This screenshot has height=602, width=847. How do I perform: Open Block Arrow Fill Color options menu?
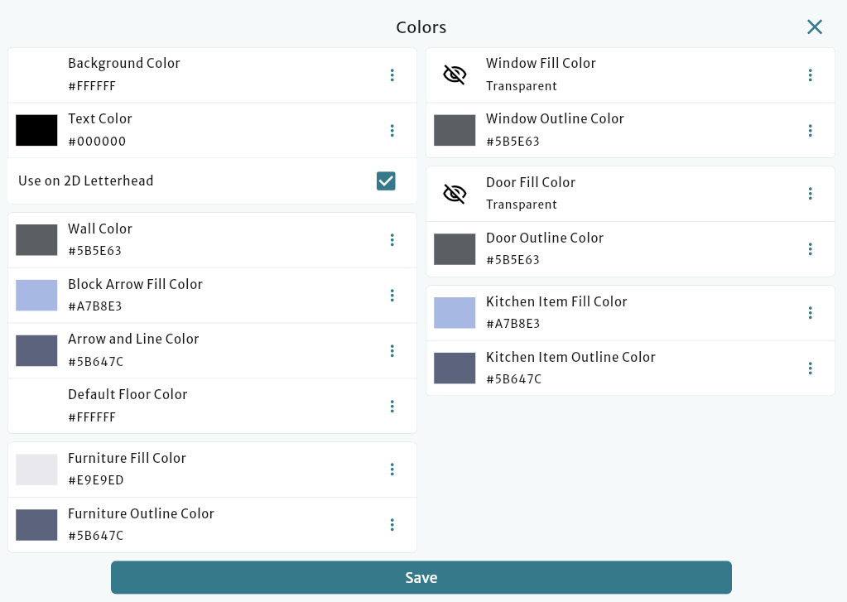[x=392, y=295]
